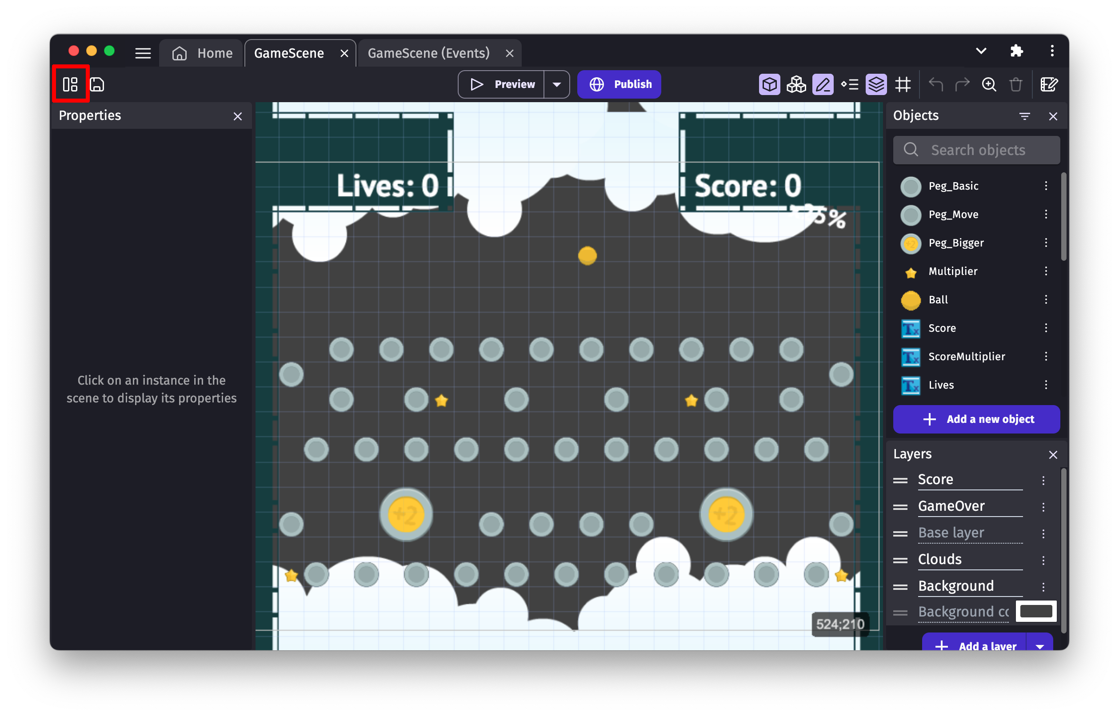Select the 3D object preview icon
This screenshot has height=716, width=1119.
coord(770,84)
